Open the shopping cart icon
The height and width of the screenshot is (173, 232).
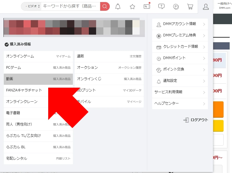pyautogui.click(x=190, y=6)
